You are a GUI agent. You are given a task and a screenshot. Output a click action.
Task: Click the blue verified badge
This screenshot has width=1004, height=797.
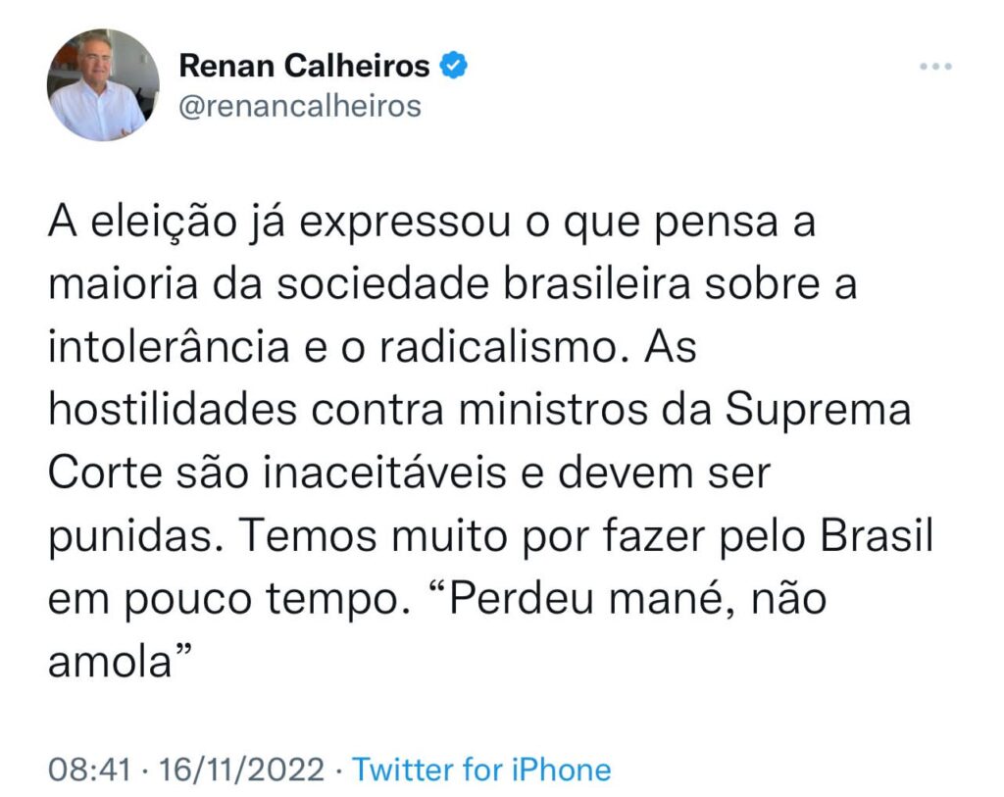click(453, 66)
